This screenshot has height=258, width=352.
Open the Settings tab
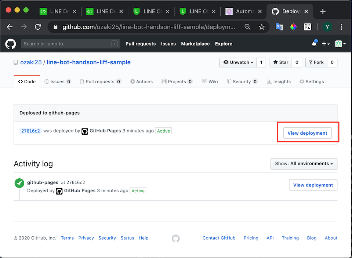(x=312, y=81)
